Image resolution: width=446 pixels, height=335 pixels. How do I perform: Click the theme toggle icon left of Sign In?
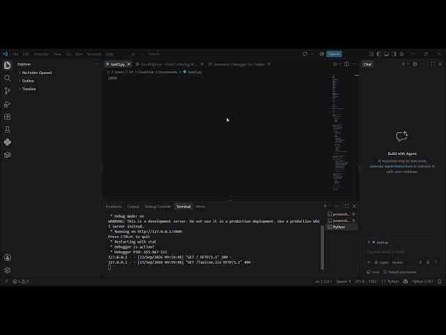322,54
